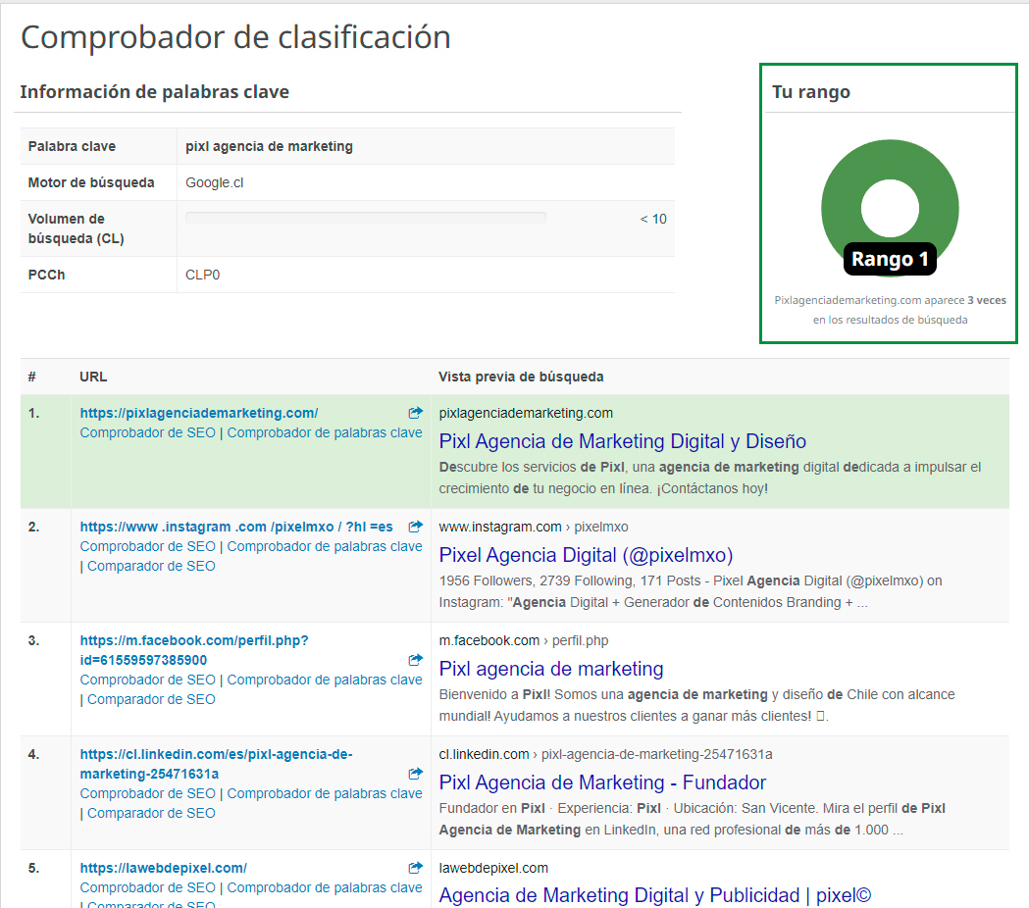Image resolution: width=1029 pixels, height=908 pixels.
Task: Open preview title Pixl agencia de marketing
Action: pos(551,669)
